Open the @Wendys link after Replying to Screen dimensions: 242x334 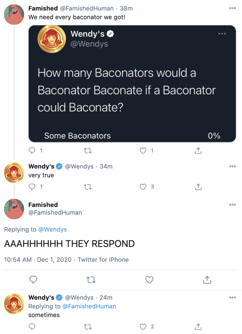click(53, 229)
